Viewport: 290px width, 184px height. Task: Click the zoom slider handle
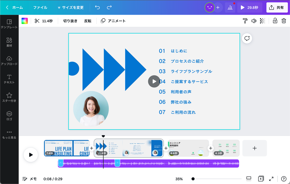193,179
